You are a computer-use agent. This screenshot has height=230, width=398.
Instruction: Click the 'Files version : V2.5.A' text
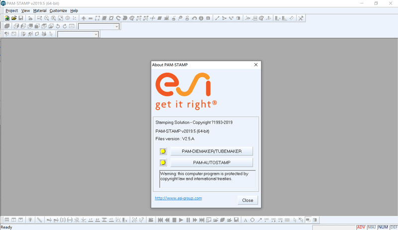tap(175, 139)
